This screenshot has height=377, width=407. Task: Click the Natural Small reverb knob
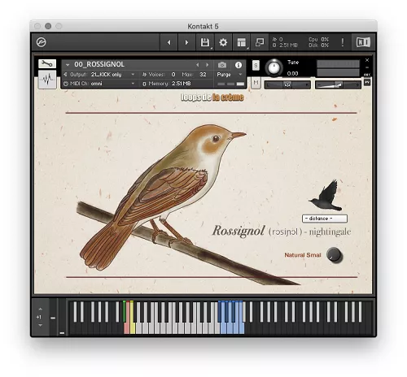tap(335, 255)
